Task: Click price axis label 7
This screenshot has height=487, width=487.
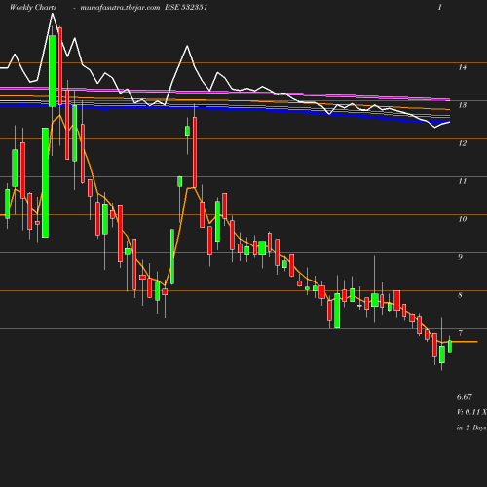Action: [460, 333]
